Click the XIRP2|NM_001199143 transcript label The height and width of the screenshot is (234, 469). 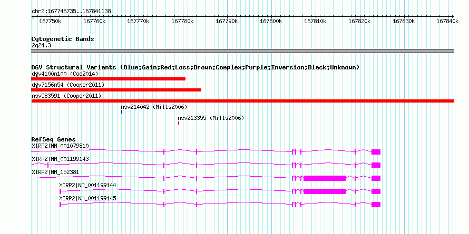(60, 159)
